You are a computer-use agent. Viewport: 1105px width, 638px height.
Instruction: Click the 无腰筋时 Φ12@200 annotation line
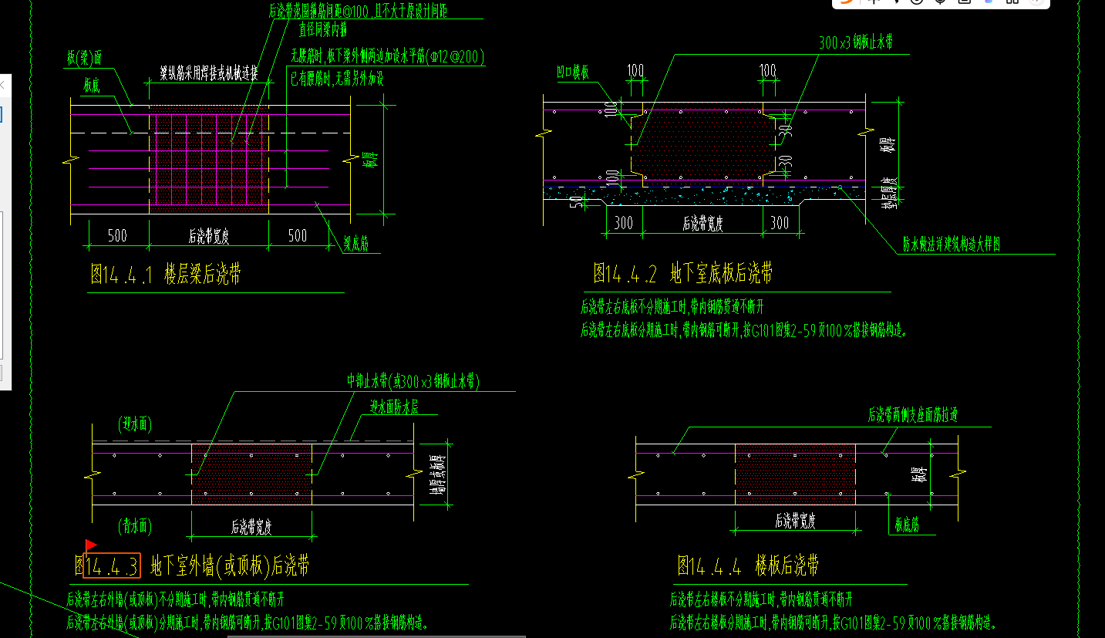coord(386,56)
